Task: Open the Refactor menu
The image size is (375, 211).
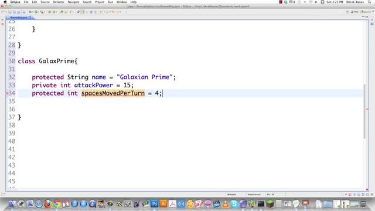Action: [59, 2]
